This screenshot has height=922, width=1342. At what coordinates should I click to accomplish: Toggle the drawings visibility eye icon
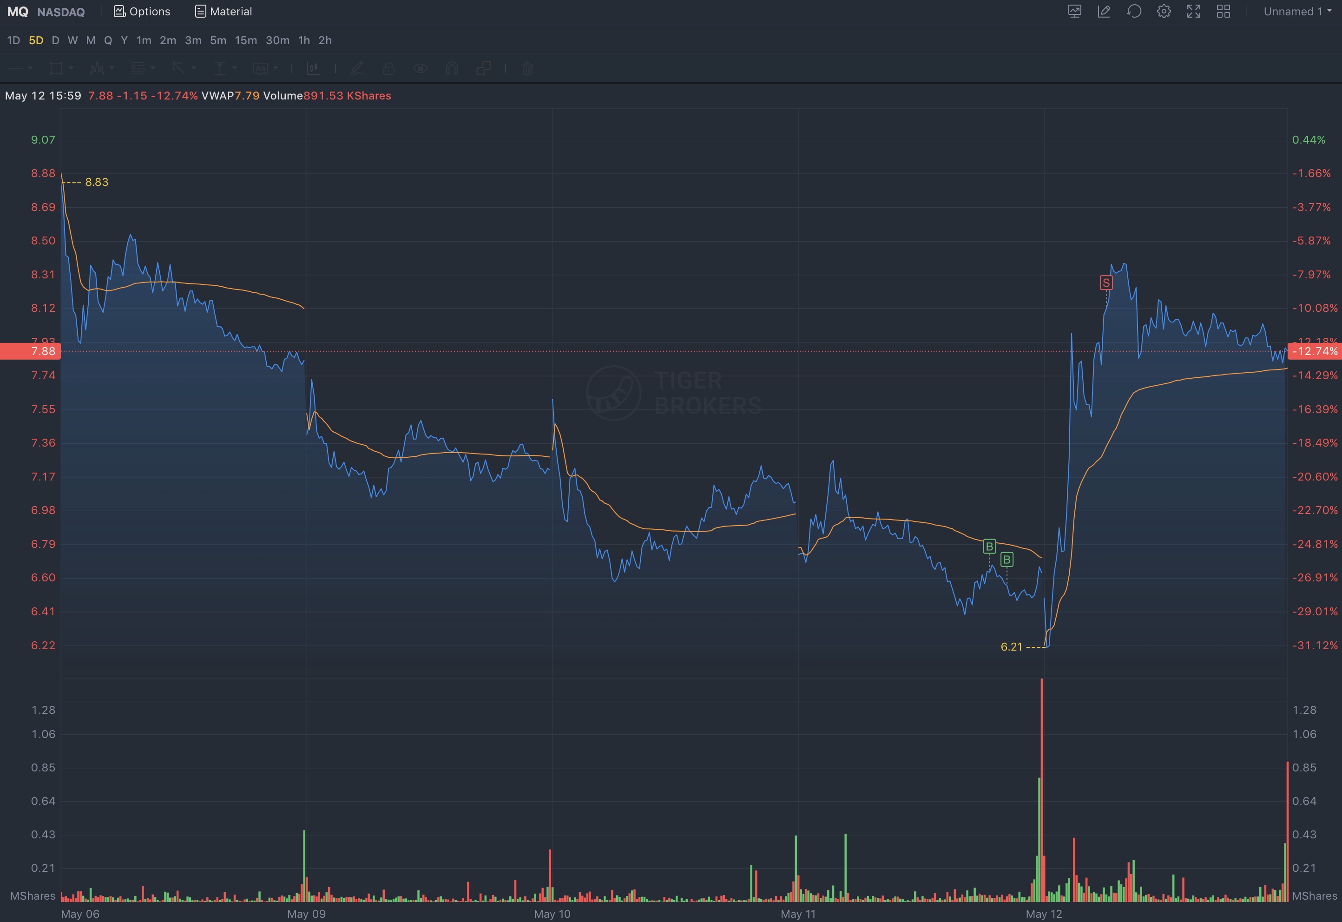coord(420,69)
